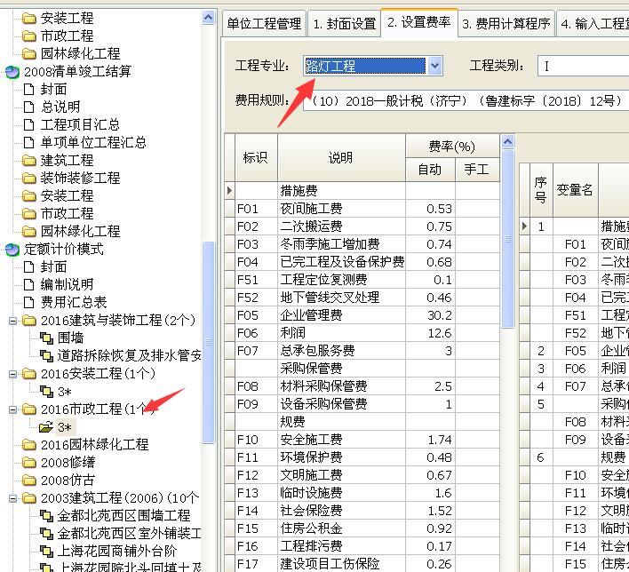
Task: Click the fee rate table vertical scrollbar thumb
Action: (x=508, y=239)
